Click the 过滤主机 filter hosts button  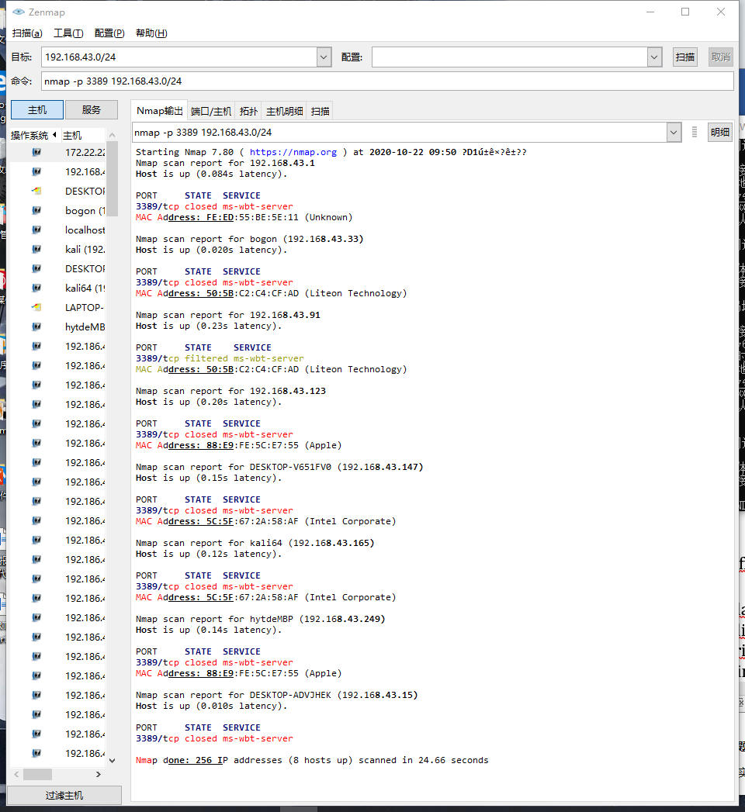[x=64, y=796]
